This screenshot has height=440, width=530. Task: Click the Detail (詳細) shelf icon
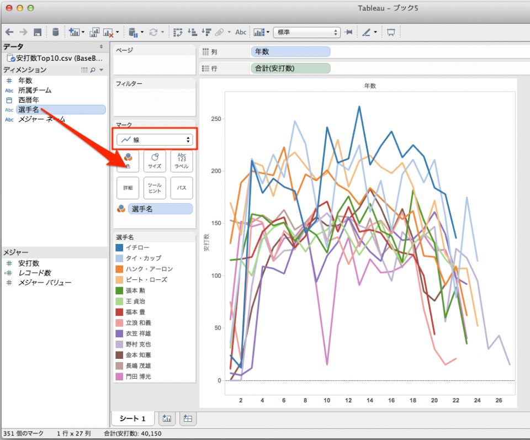click(128, 188)
